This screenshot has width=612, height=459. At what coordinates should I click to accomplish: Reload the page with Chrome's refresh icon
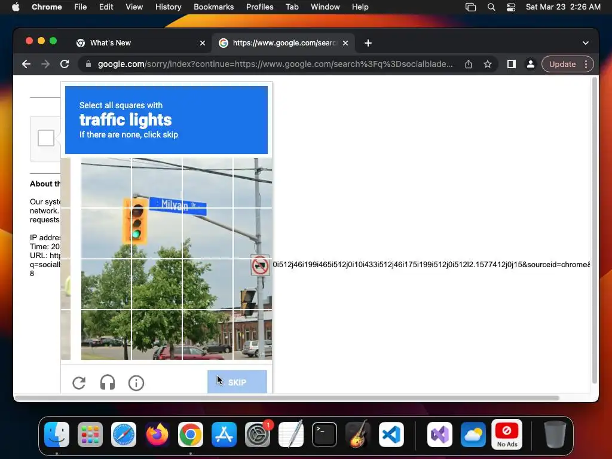pyautogui.click(x=65, y=64)
